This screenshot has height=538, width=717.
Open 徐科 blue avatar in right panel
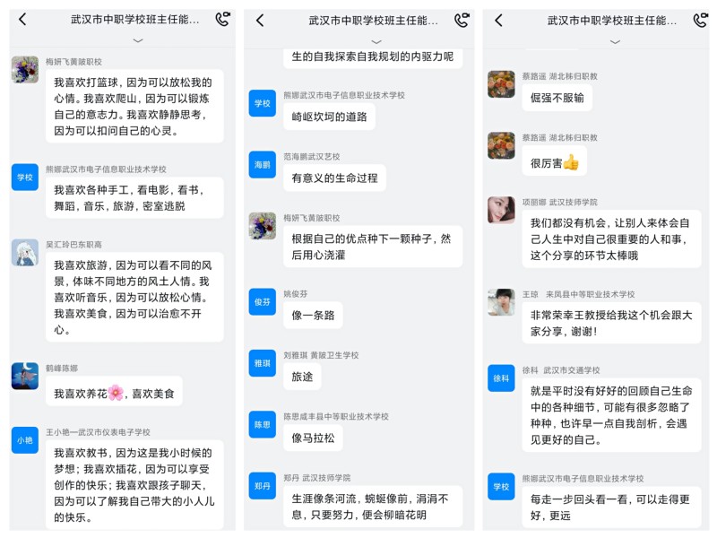(x=501, y=378)
